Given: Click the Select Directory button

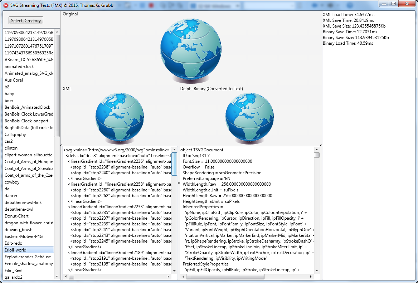Looking at the screenshot, I should pyautogui.click(x=26, y=21).
